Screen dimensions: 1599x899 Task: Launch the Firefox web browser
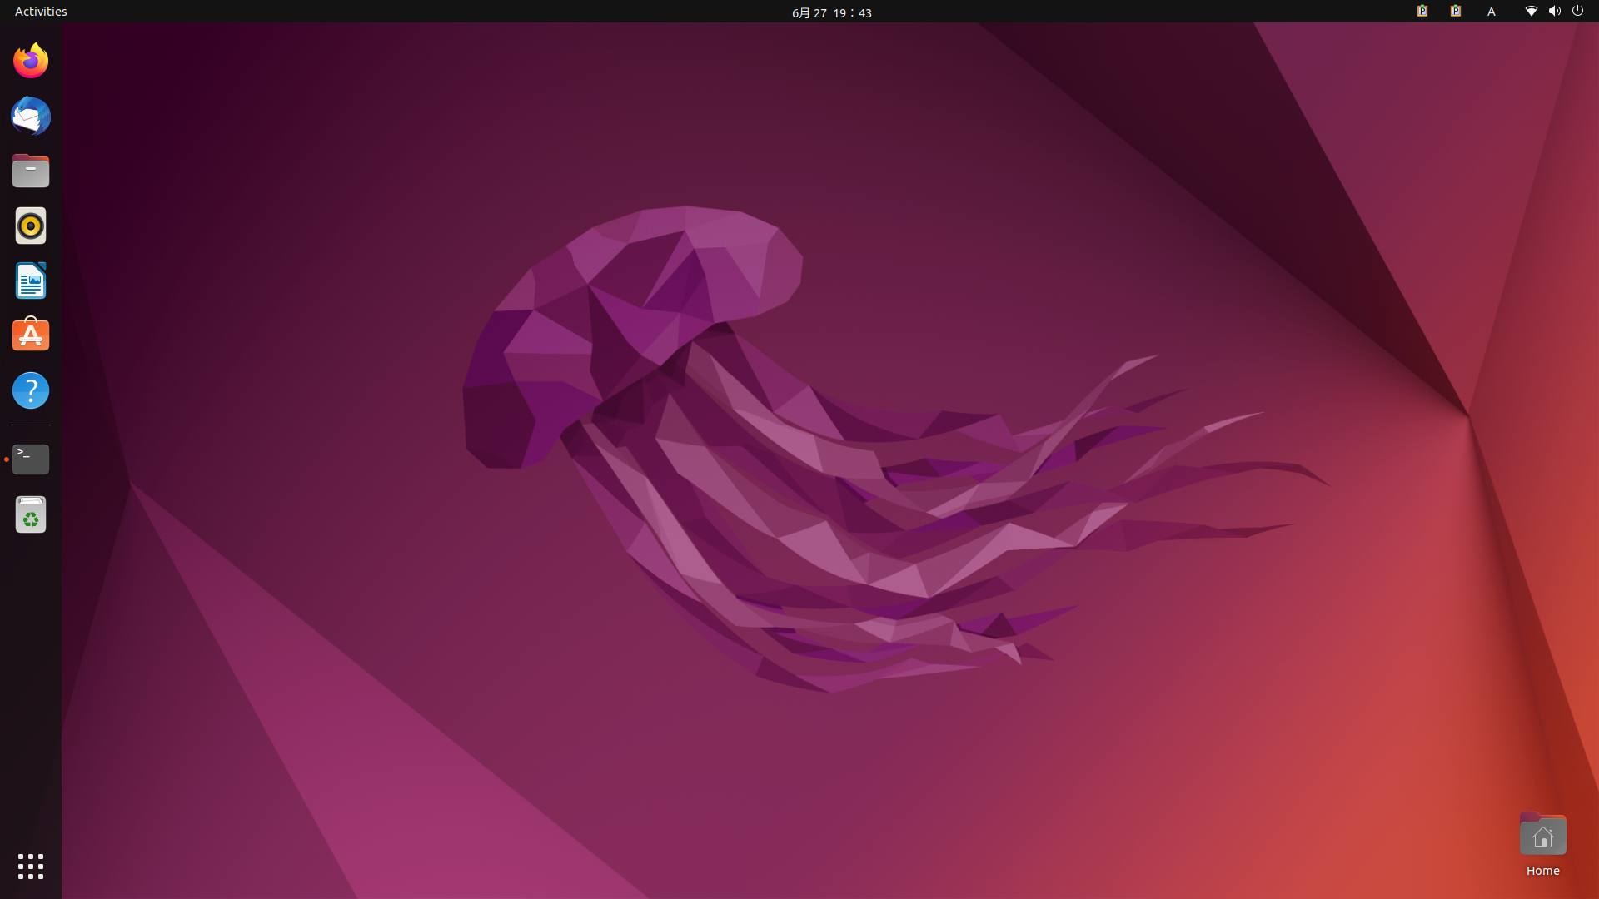[x=31, y=61]
